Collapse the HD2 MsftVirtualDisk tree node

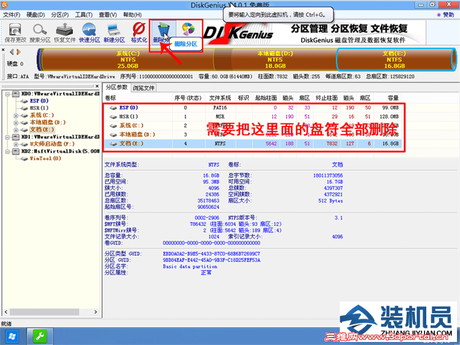pos(7,152)
